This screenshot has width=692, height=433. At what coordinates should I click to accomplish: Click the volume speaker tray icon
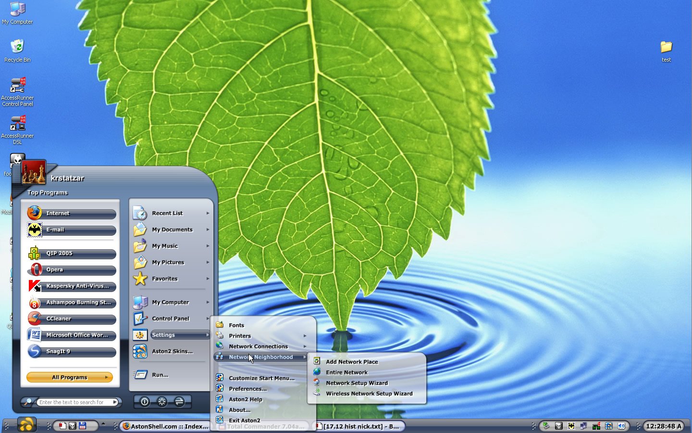[x=621, y=426]
